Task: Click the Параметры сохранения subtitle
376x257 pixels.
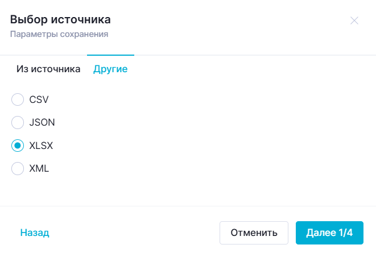Action: point(59,34)
